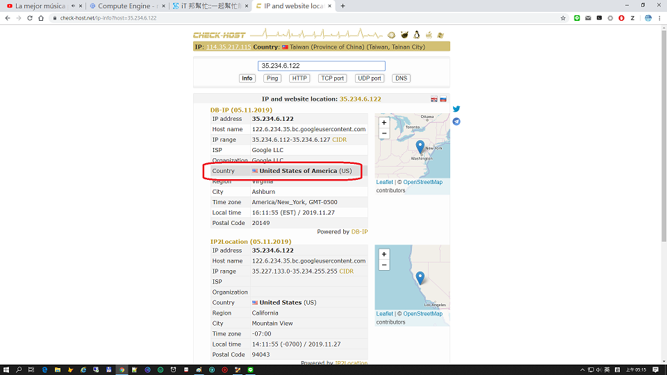Image resolution: width=667 pixels, height=375 pixels.
Task: Open Task View on taskbar
Action: tap(31, 370)
